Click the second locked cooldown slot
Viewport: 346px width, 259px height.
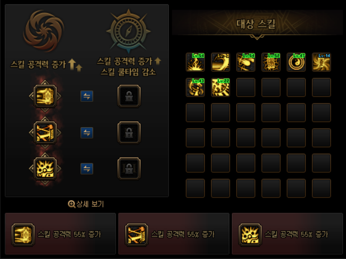129,133
